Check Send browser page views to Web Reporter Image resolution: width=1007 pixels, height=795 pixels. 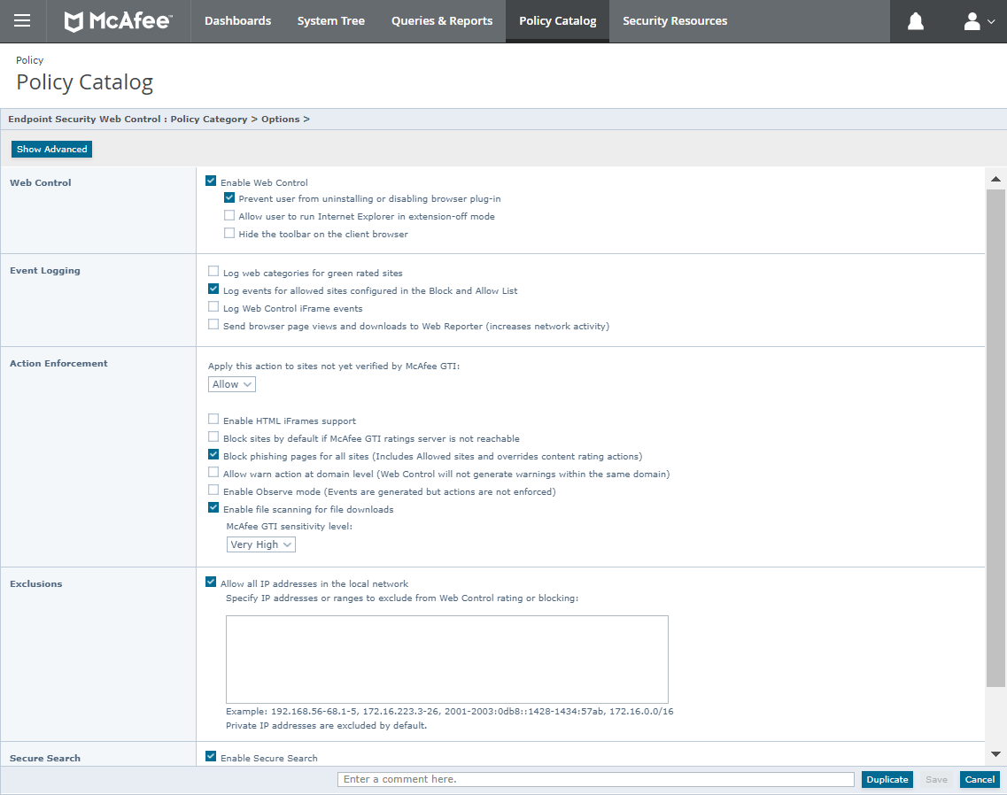[x=213, y=324]
